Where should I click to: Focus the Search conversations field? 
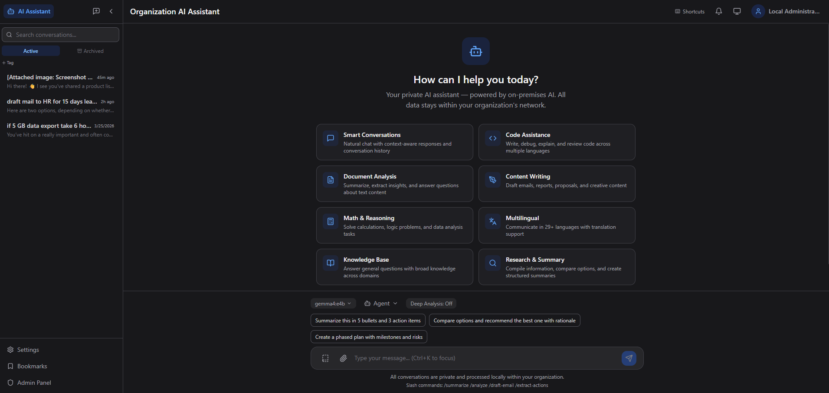pyautogui.click(x=61, y=35)
